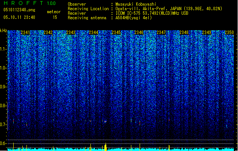This screenshot has width=238, height=151.
Task: Click the Ogata-vill. Akita-Pref. JAPAN location text
Action: (169, 9)
